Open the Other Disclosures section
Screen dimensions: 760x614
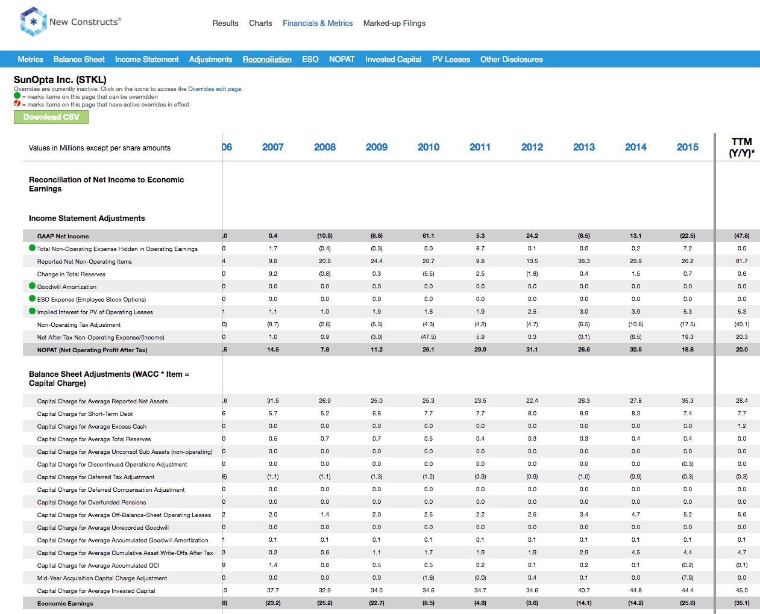coord(512,60)
